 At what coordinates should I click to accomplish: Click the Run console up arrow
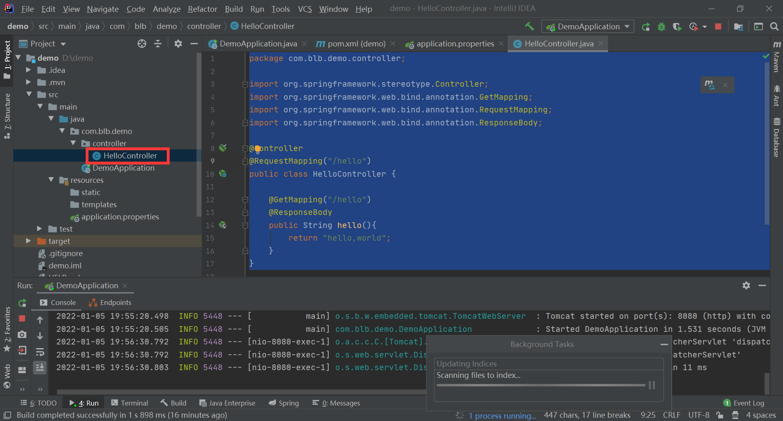click(x=40, y=320)
